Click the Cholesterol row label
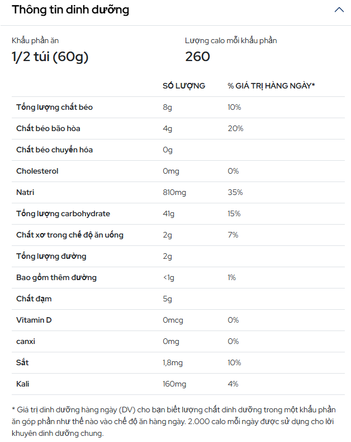This screenshot has width=351, height=442. tap(37, 171)
